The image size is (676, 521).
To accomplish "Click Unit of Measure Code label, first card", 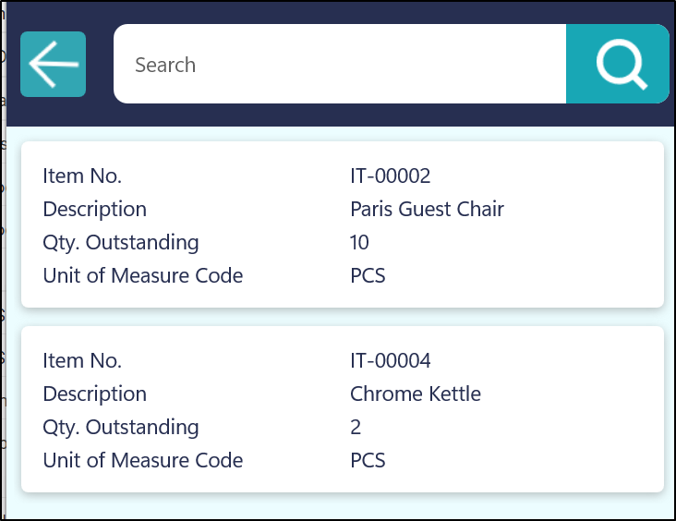I will tap(142, 275).
